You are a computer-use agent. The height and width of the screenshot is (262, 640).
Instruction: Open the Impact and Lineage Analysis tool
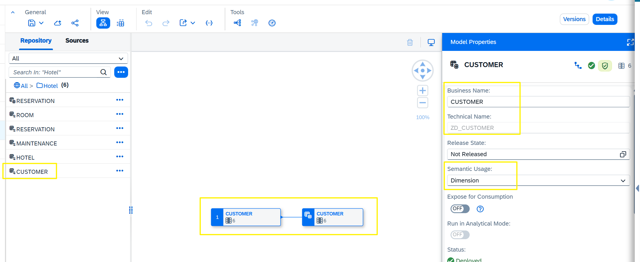click(x=237, y=23)
